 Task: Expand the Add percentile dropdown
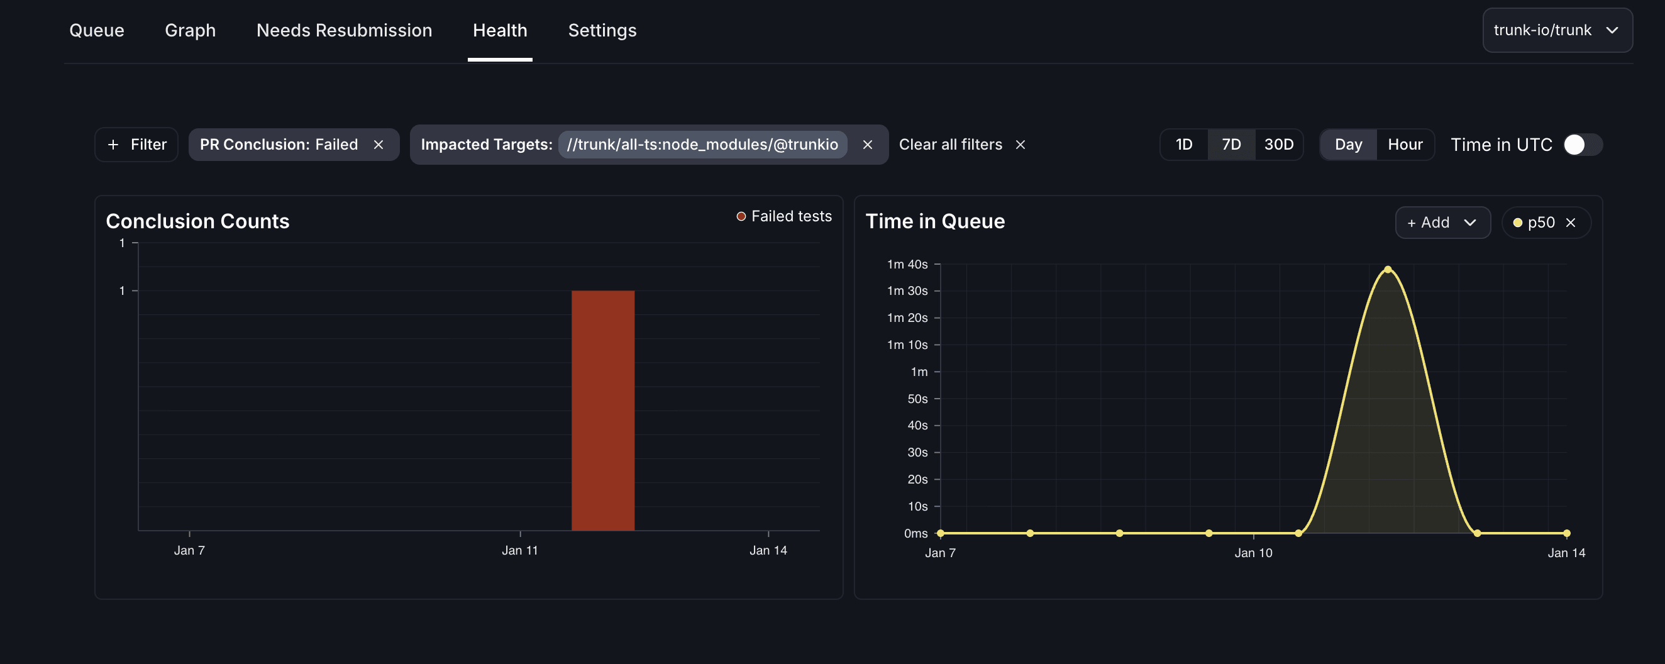[1442, 223]
